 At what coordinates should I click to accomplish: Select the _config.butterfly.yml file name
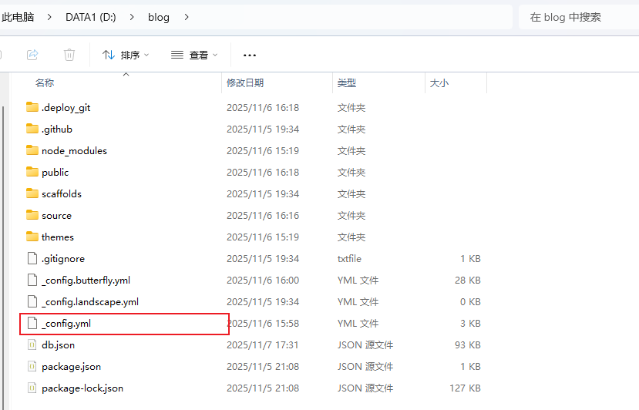86,281
